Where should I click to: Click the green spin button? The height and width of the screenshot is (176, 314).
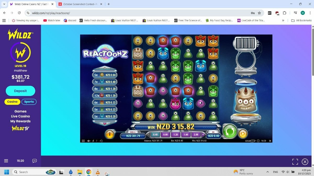pyautogui.click(x=229, y=131)
